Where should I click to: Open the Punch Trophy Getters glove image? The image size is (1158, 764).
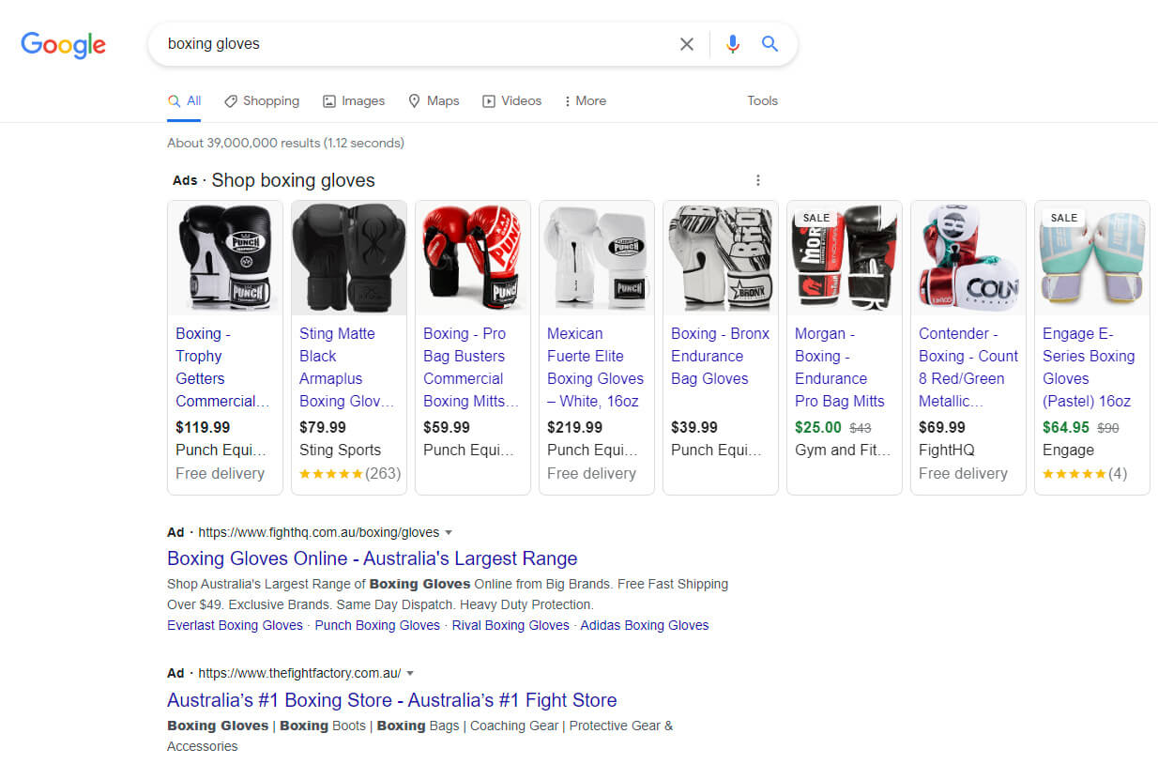[225, 257]
